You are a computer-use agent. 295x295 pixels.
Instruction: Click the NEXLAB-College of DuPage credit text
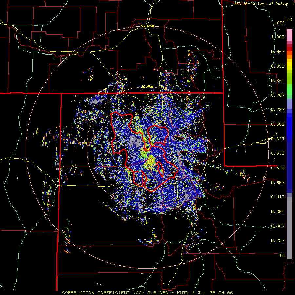(x=262, y=4)
